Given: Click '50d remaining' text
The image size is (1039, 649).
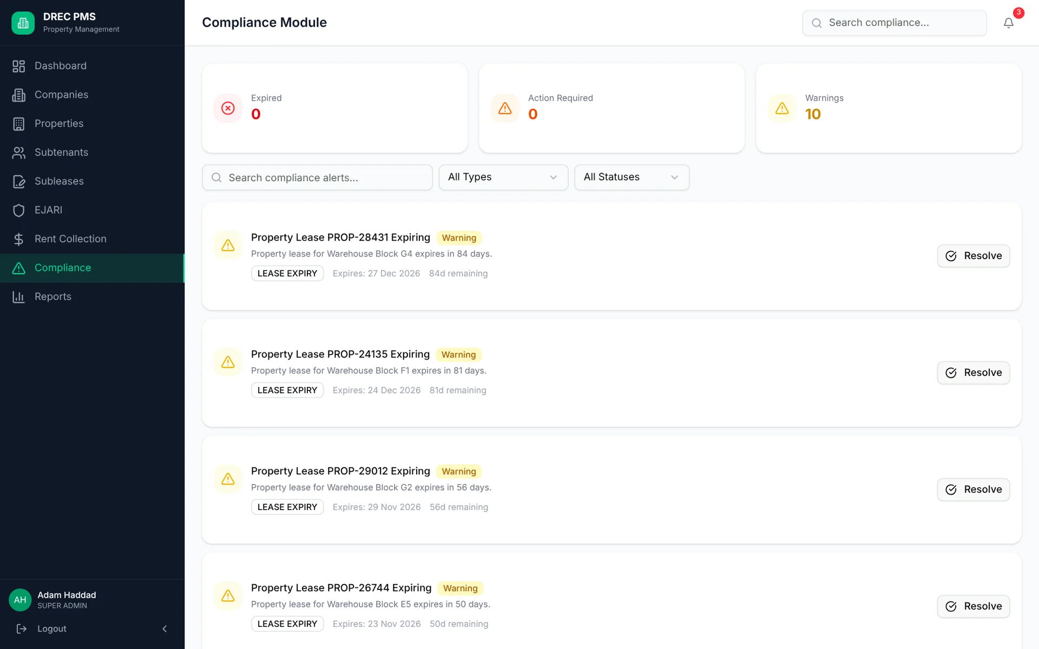Looking at the screenshot, I should [459, 624].
